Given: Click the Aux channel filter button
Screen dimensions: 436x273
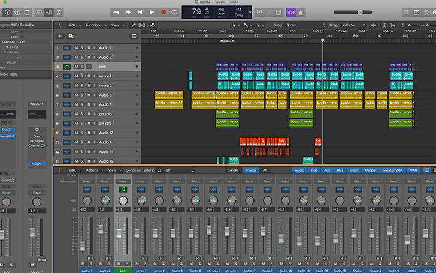Looking at the screenshot, I should pos(326,170).
